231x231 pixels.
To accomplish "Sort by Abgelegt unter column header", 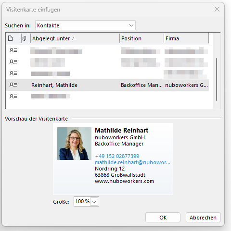I will click(x=75, y=38).
